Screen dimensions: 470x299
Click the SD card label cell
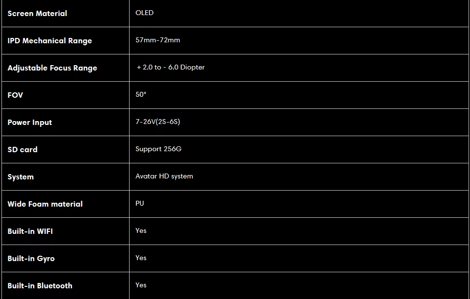pyautogui.click(x=65, y=150)
